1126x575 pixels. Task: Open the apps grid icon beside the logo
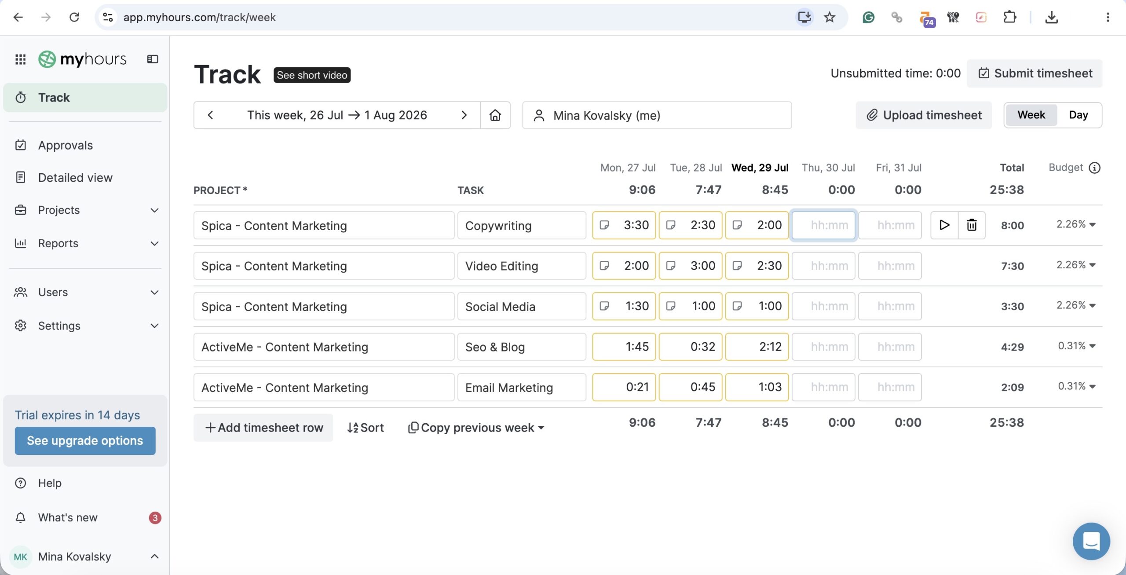tap(20, 59)
